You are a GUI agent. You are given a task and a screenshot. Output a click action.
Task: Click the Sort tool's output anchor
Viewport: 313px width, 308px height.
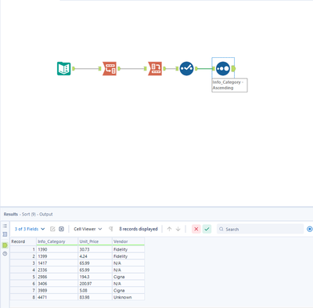pos(233,69)
